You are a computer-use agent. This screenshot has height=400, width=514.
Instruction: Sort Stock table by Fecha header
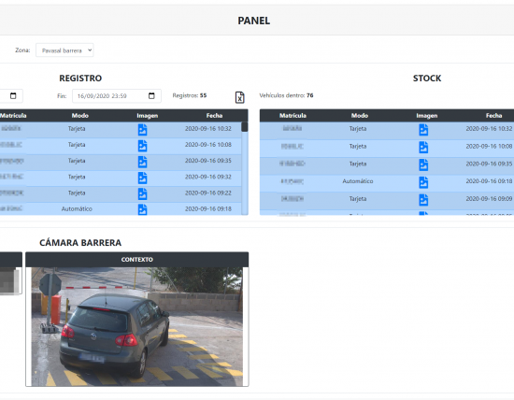coord(493,115)
